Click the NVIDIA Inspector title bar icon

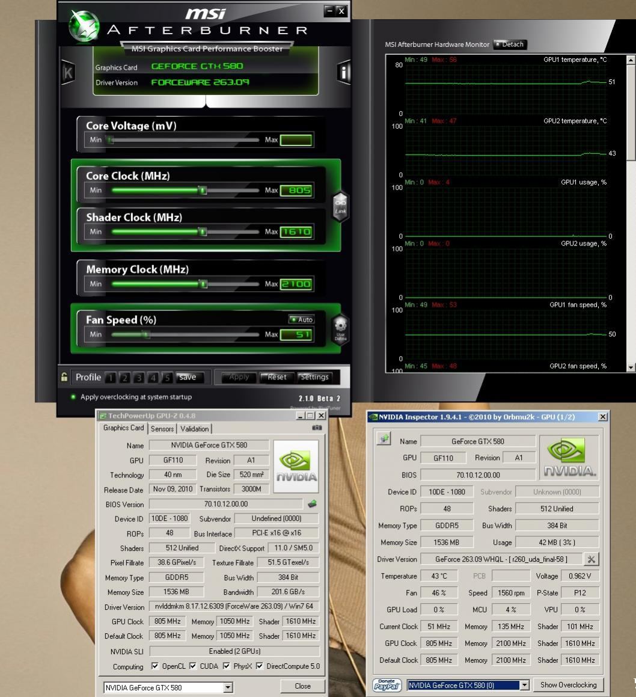pyautogui.click(x=373, y=417)
